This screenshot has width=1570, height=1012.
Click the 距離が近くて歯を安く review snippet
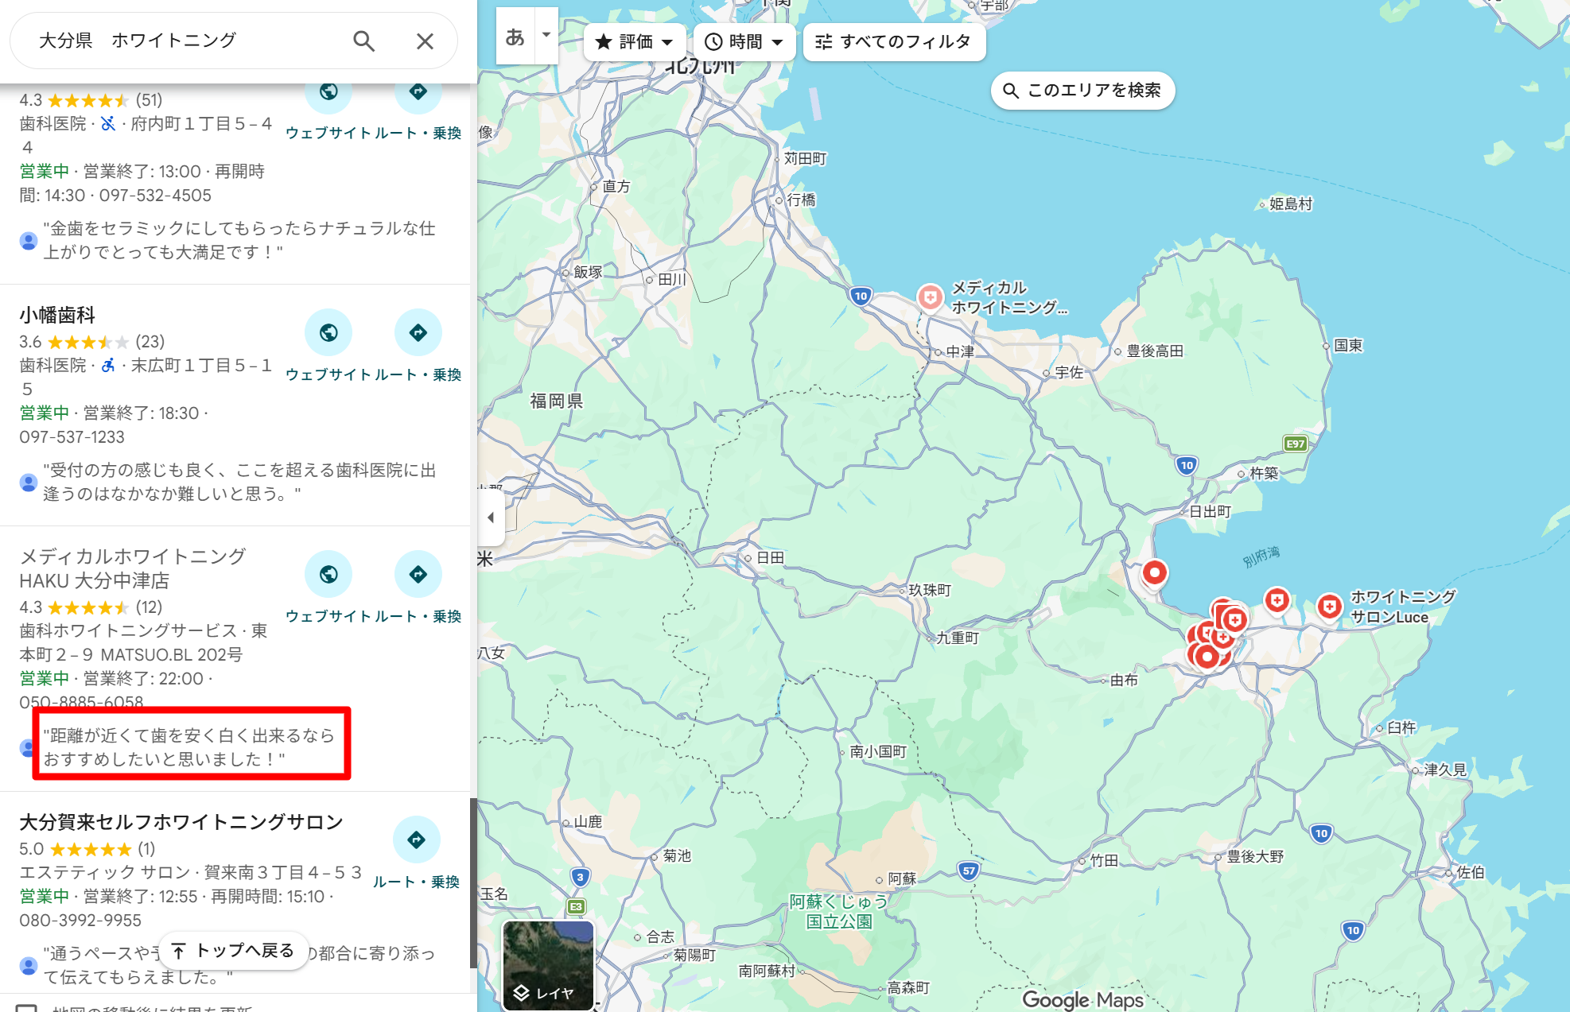(189, 747)
